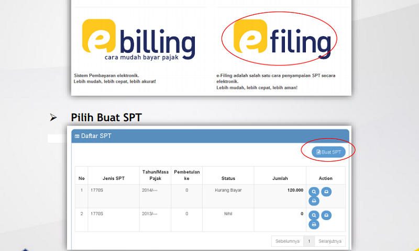View details of the 2013 SPT row
Screen dimensions: 419x251
(314, 215)
